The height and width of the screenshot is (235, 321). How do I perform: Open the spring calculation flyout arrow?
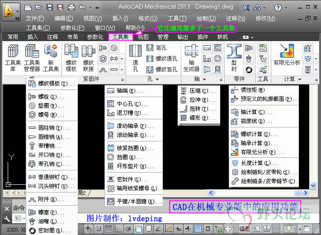[316, 70]
